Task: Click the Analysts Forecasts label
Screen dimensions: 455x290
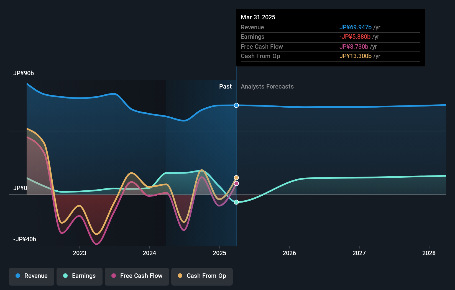Action: coord(267,86)
